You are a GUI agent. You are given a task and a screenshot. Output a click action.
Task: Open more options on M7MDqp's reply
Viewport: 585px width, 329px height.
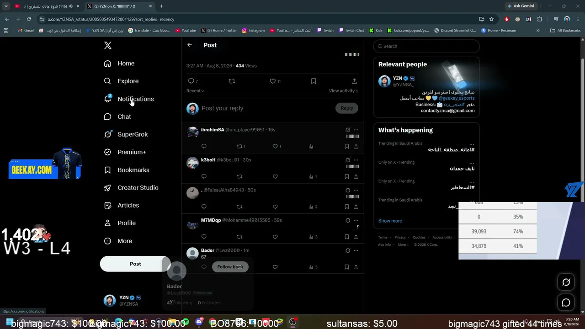tap(356, 220)
